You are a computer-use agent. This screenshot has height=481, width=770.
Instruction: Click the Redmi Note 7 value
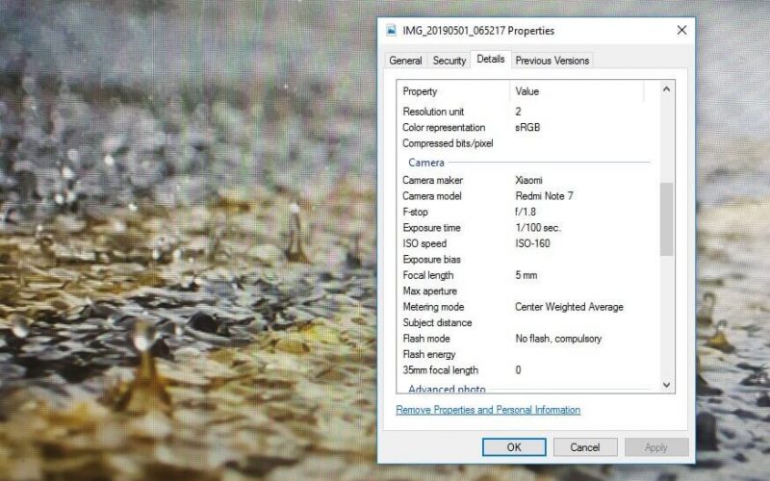coord(544,196)
